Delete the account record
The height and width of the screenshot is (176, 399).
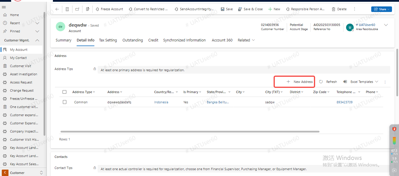339,9
